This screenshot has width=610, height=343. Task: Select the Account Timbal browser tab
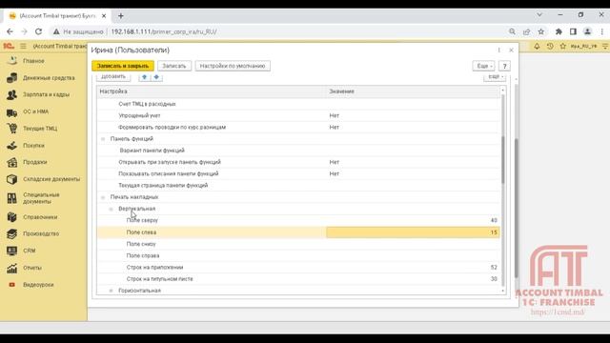click(57, 16)
